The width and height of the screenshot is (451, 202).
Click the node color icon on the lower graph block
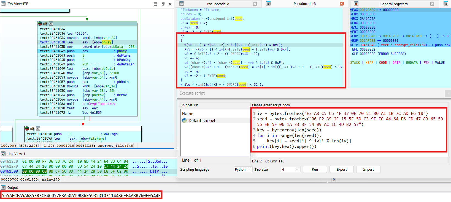pyautogui.click(x=27, y=129)
